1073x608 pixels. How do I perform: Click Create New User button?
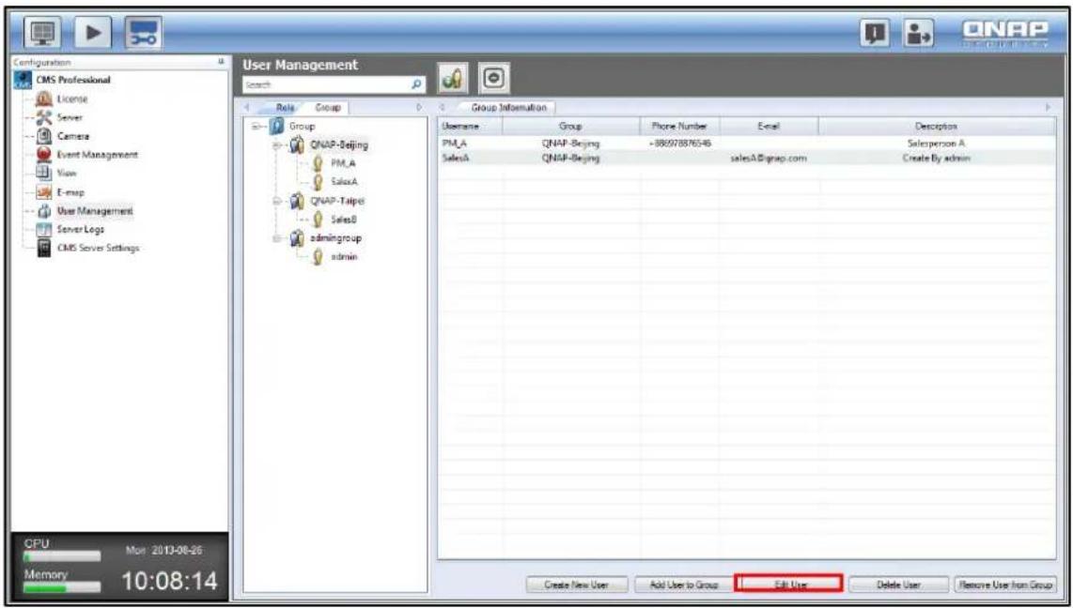point(576,585)
